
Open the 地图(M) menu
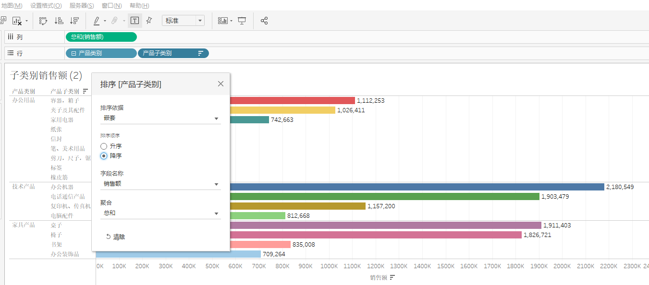pos(12,5)
